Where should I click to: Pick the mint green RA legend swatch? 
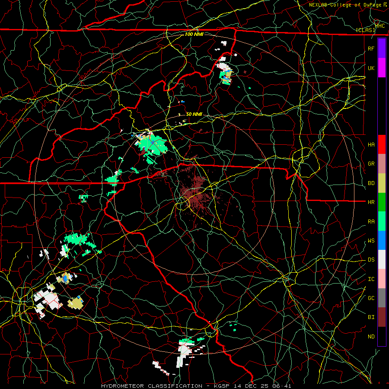pyautogui.click(x=382, y=221)
